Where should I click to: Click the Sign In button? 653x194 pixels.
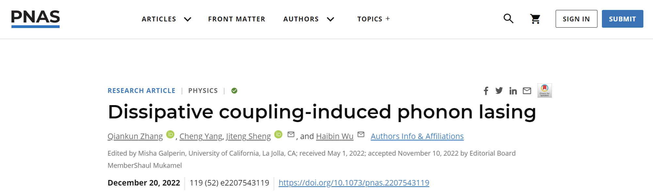(x=576, y=19)
